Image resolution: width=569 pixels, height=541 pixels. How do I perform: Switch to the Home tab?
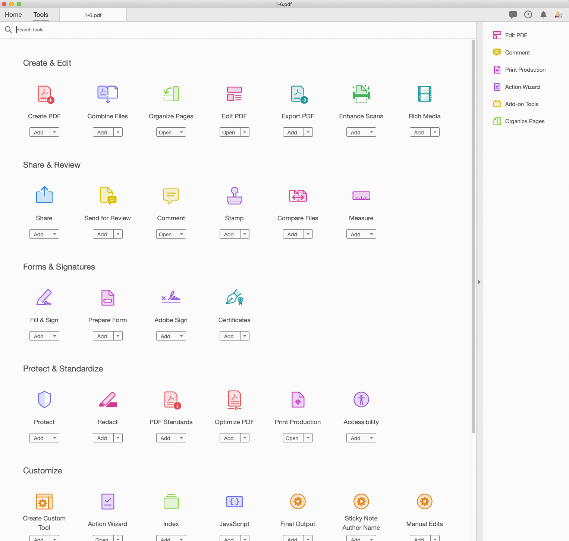(13, 15)
